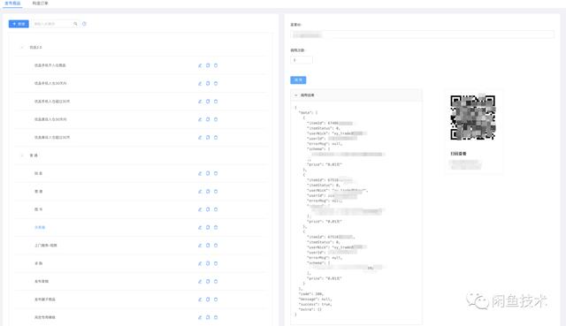Edit the third row of the top group
This screenshot has height=326, width=566.
(200, 102)
